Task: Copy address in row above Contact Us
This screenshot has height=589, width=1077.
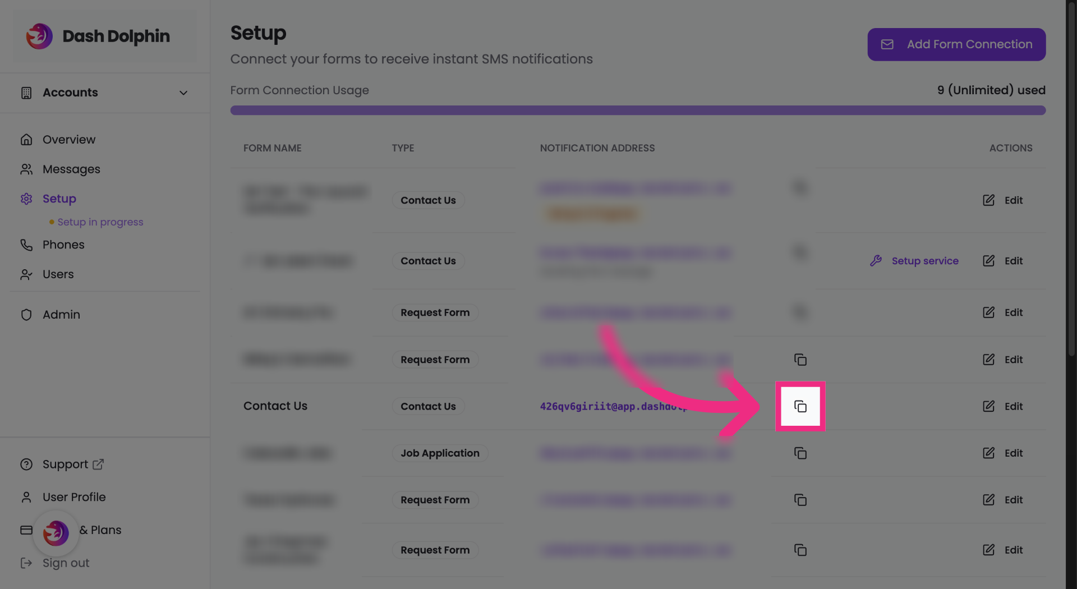Action: click(x=800, y=360)
